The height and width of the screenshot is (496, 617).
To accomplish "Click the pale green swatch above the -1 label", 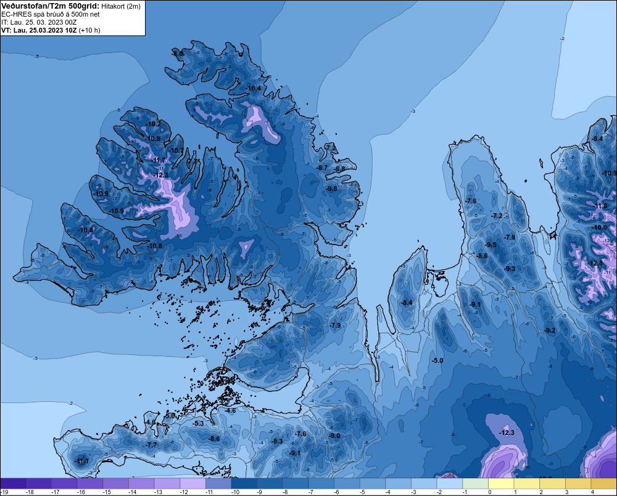I will (475, 484).
